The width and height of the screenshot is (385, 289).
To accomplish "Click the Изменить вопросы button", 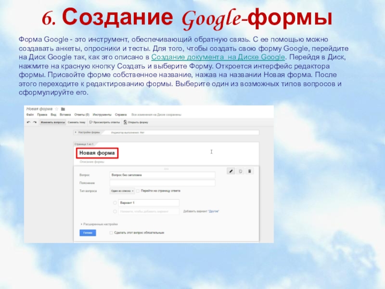I will pyautogui.click(x=53, y=122).
